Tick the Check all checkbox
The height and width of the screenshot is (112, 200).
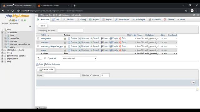click(45, 58)
